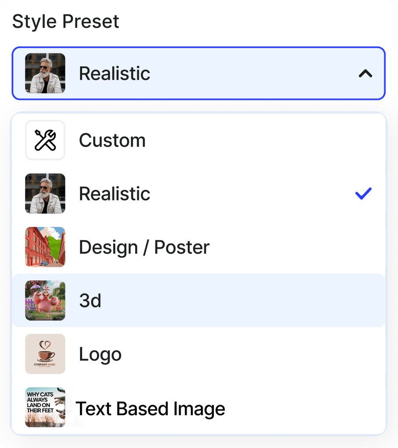Open the Style Preset selector field
398x448 pixels.
tap(199, 73)
